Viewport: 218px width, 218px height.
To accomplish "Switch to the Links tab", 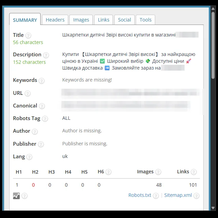I will pyautogui.click(x=104, y=20).
